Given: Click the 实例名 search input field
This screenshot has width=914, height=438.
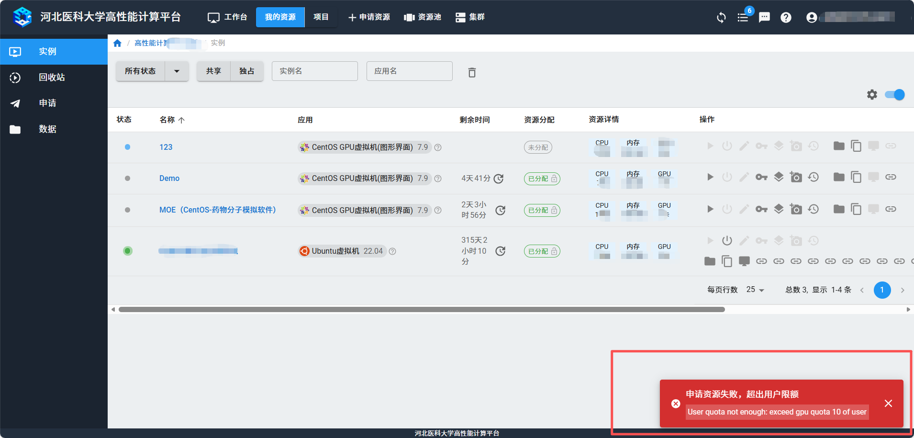Looking at the screenshot, I should tap(314, 71).
